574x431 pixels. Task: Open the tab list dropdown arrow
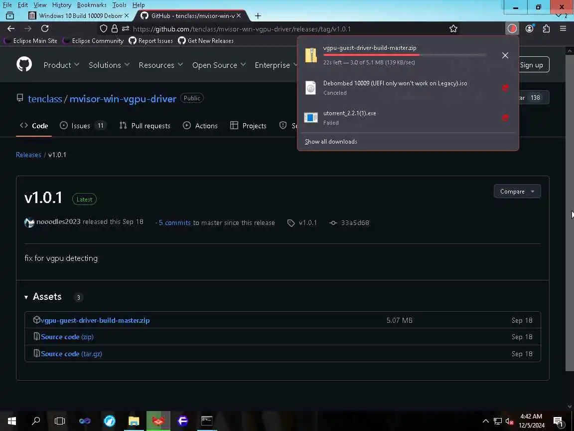559,15
